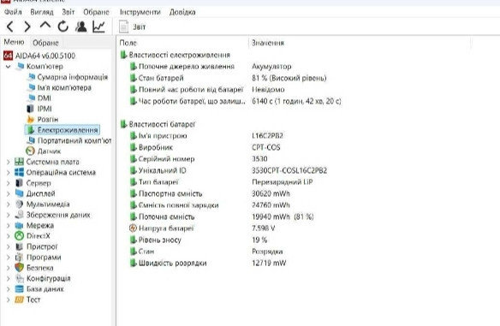Click the Мережа network icon

19,226
